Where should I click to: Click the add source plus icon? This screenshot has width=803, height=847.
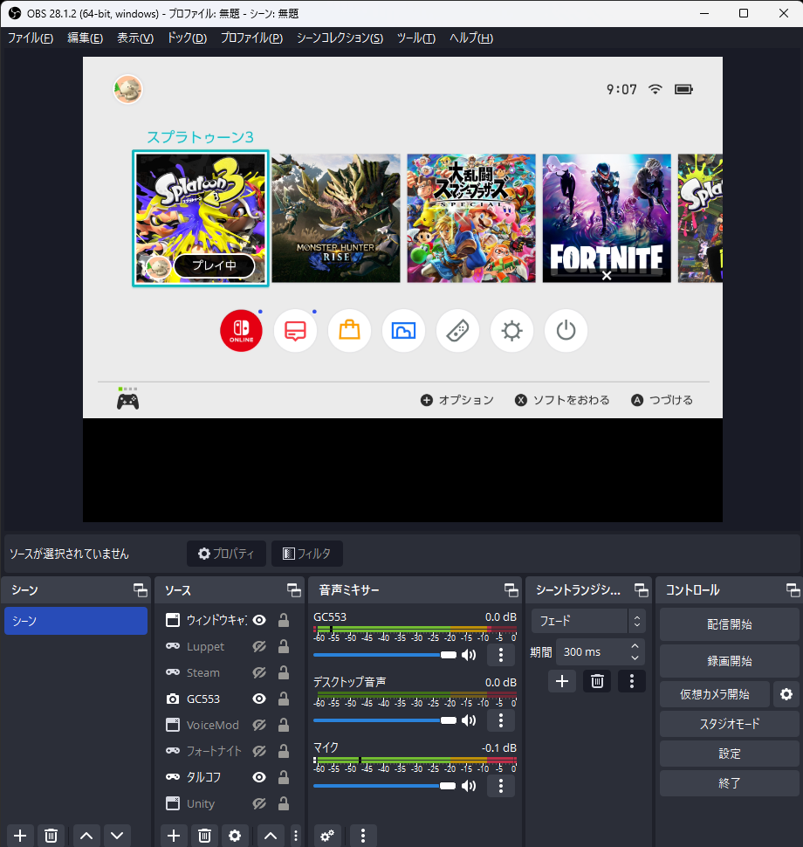pyautogui.click(x=174, y=836)
